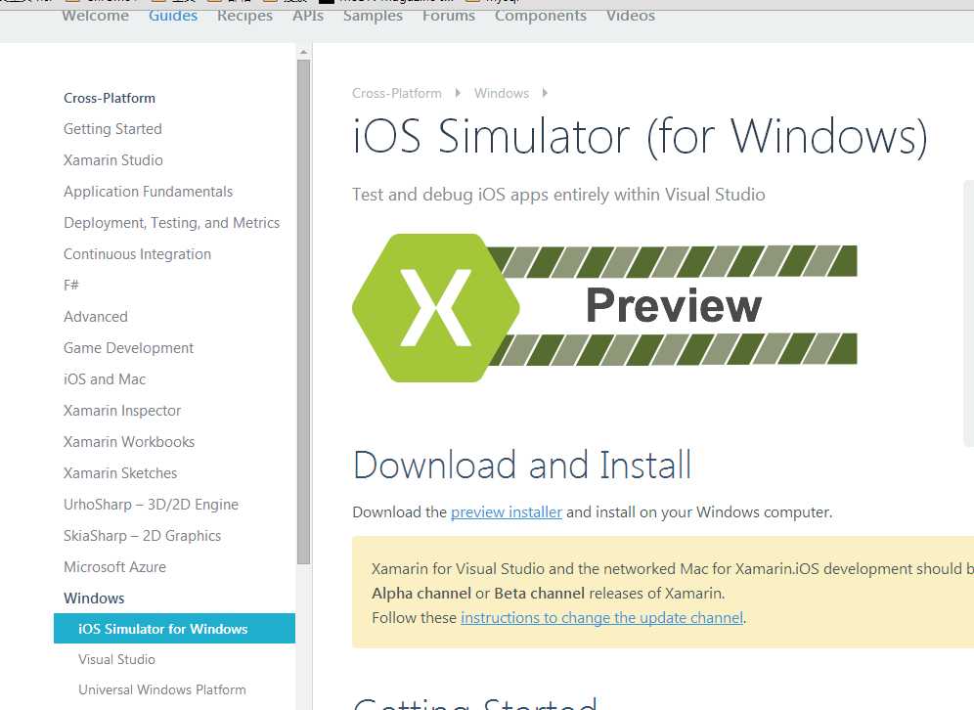Open the Welcome navigation tab
The height and width of the screenshot is (710, 974).
pyautogui.click(x=95, y=16)
